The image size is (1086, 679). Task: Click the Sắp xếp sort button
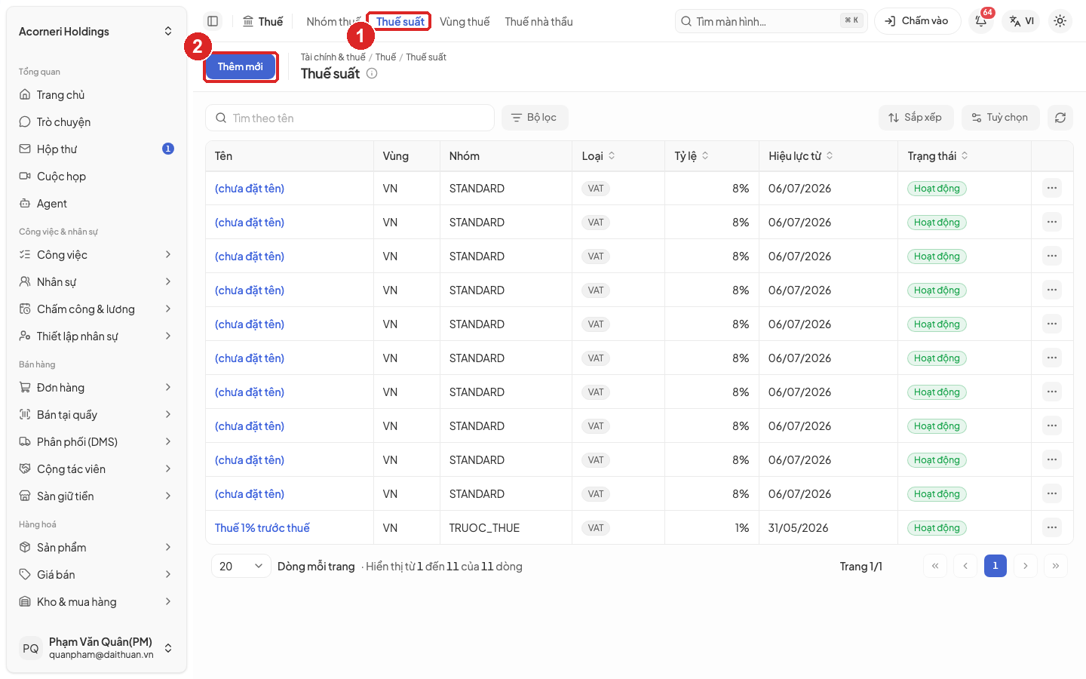[916, 118]
